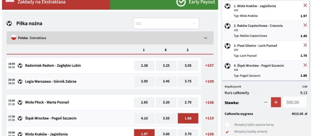The height and width of the screenshot is (136, 313).
Task: Deselect Pogoń Szczecin 1.88 odds
Action: tap(188, 118)
